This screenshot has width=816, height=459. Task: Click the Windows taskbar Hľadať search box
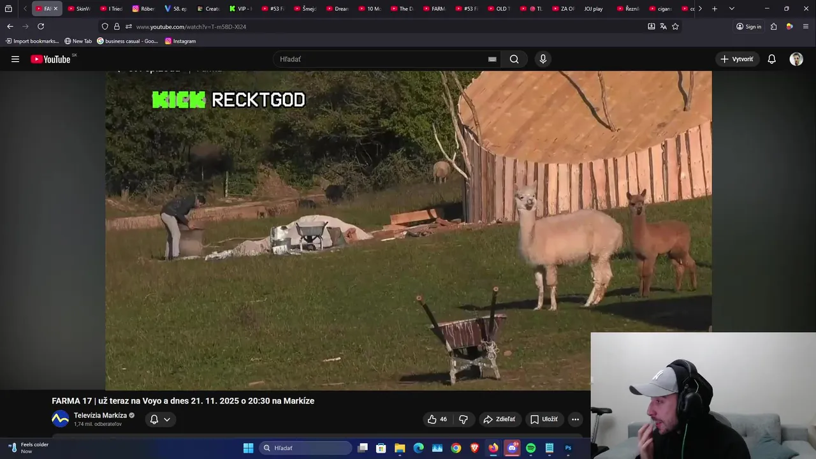[x=305, y=448]
